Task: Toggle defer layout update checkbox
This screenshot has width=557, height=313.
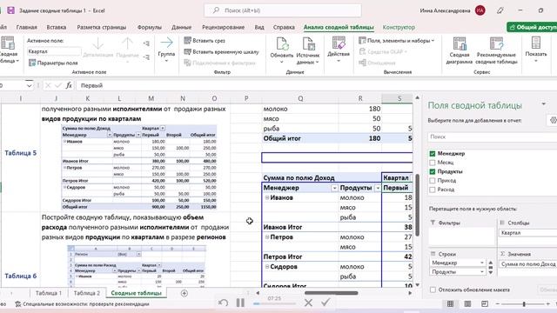Action: tap(433, 290)
